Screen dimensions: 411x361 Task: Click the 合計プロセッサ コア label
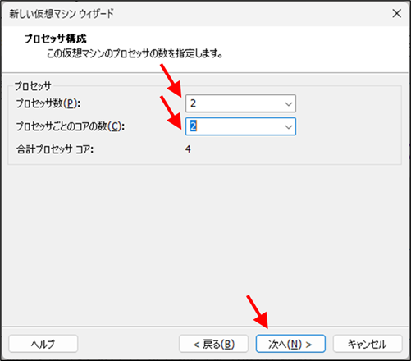pos(55,149)
